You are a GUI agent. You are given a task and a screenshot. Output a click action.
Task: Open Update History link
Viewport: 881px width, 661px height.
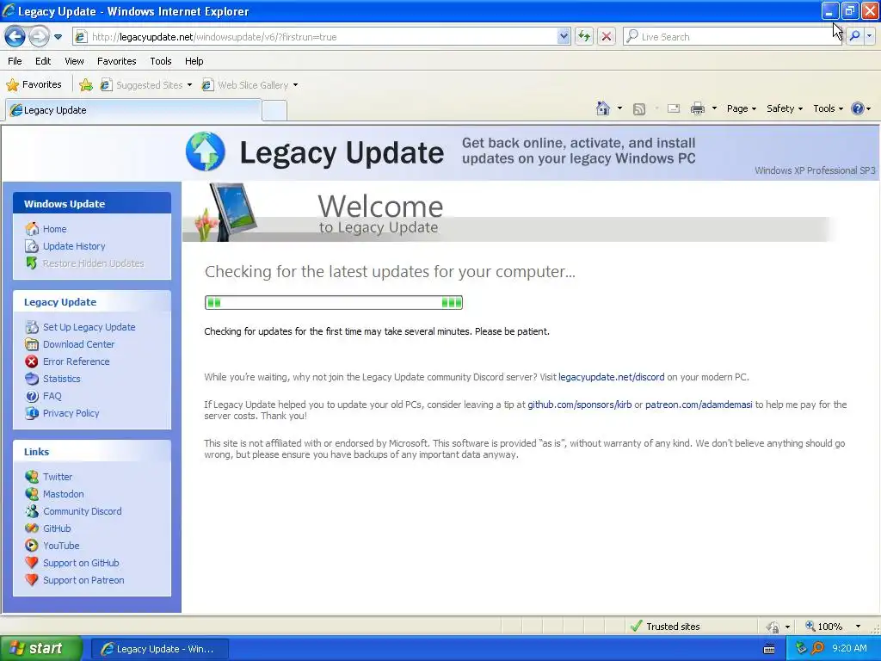tap(74, 246)
